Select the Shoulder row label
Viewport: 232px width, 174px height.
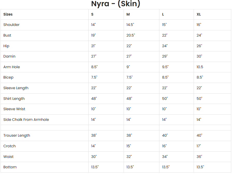click(11, 25)
